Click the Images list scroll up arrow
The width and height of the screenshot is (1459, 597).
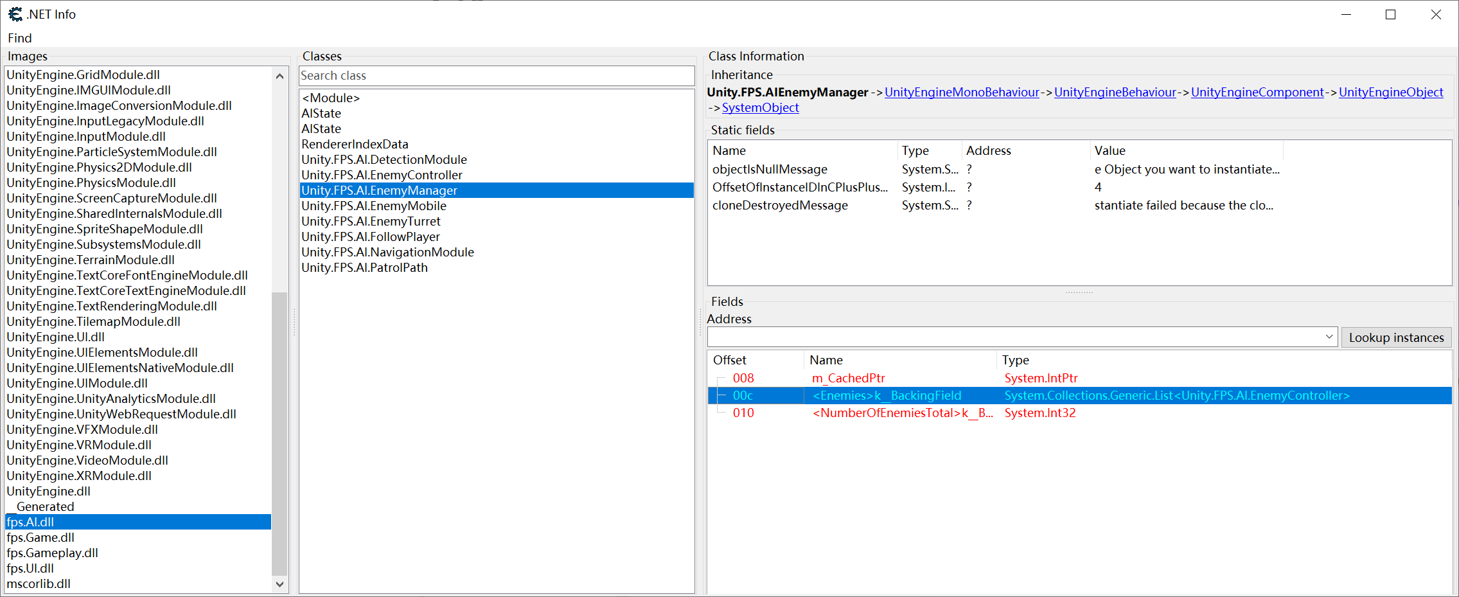pyautogui.click(x=279, y=76)
